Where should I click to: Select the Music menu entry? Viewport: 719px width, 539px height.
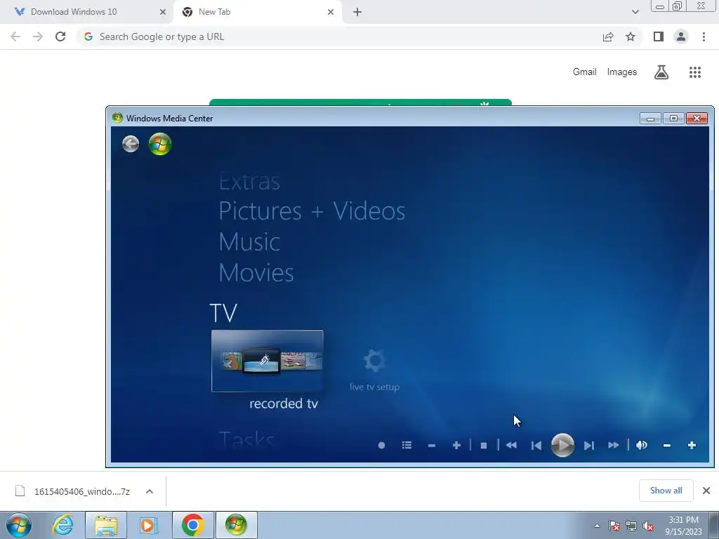click(249, 242)
